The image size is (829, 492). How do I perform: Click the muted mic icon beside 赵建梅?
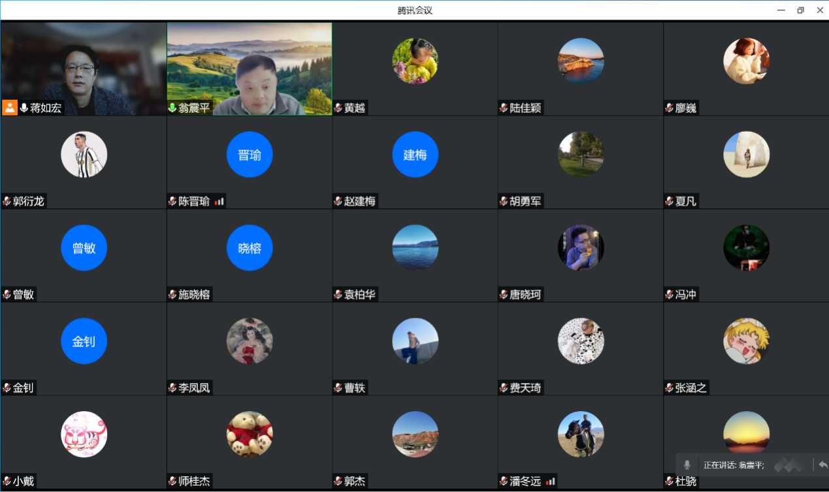(x=338, y=201)
